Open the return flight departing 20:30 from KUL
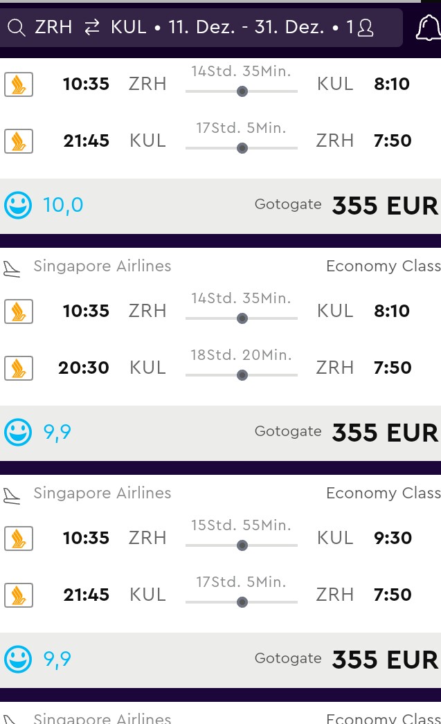The width and height of the screenshot is (441, 724). (220, 368)
